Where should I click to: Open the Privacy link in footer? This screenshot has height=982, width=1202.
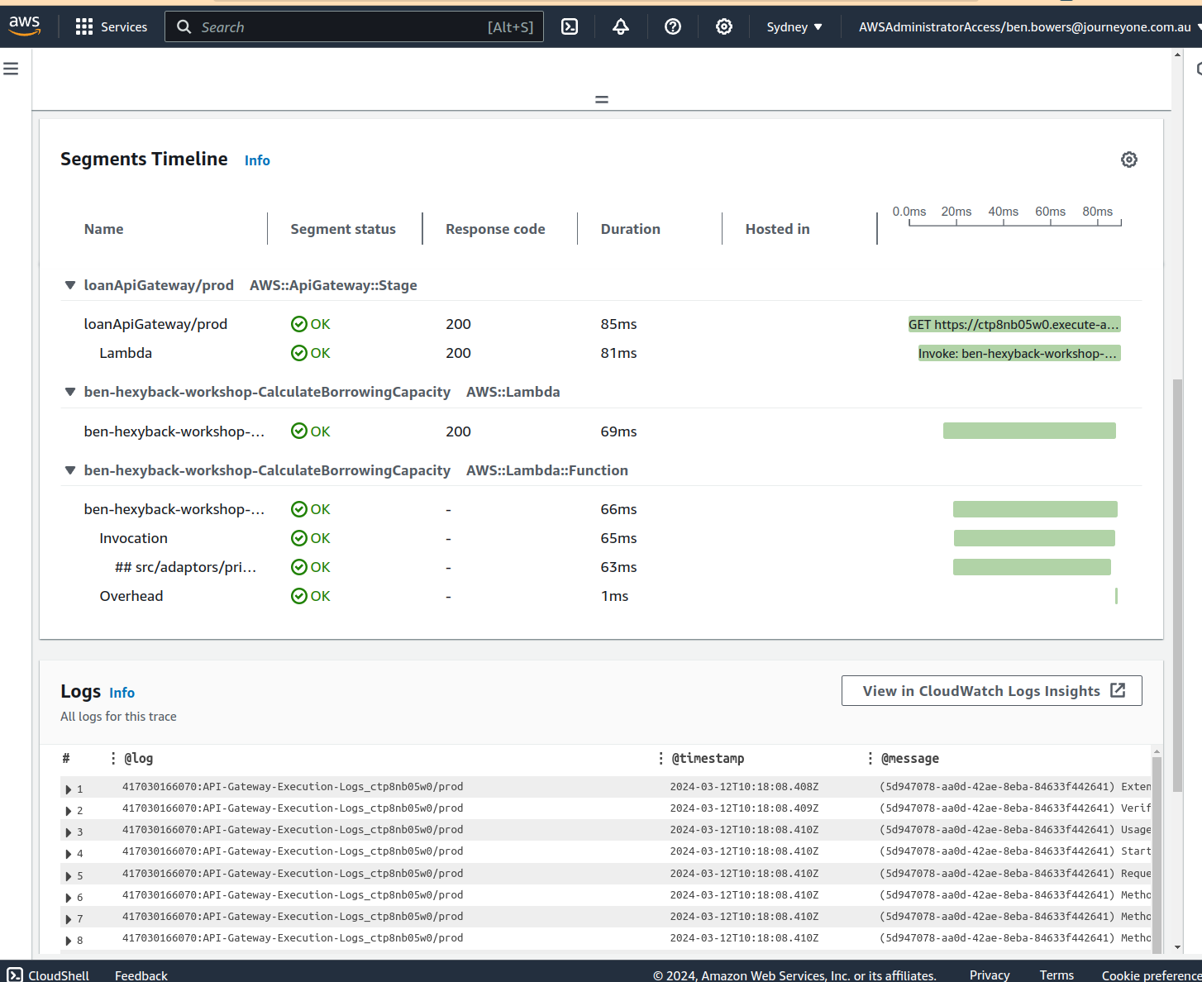tap(990, 975)
